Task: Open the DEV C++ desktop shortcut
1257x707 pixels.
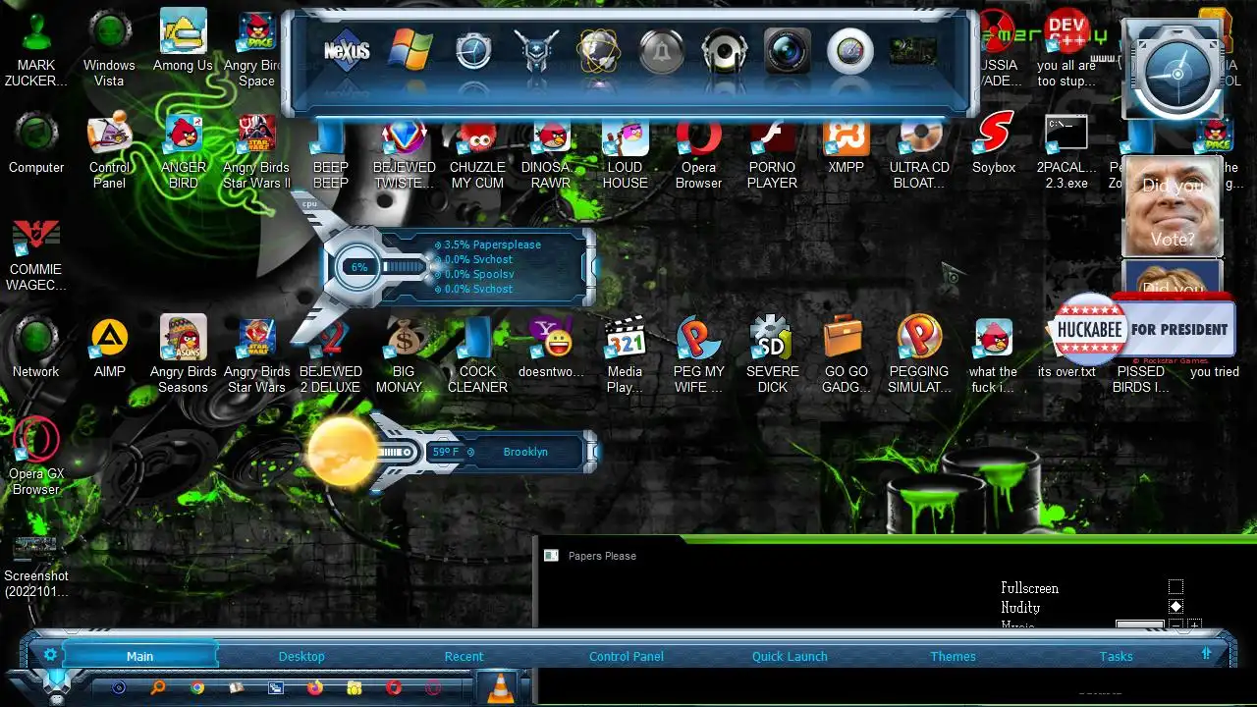Action: (1066, 49)
